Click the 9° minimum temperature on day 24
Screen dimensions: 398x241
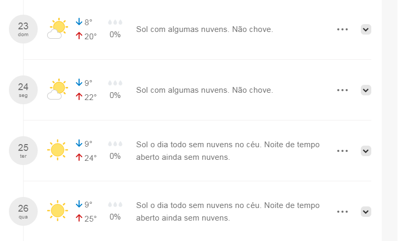pos(84,83)
